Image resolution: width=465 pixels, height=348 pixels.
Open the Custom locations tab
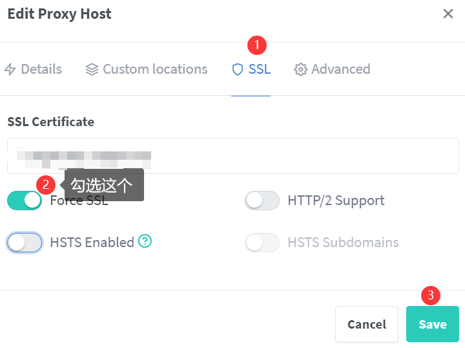point(155,69)
